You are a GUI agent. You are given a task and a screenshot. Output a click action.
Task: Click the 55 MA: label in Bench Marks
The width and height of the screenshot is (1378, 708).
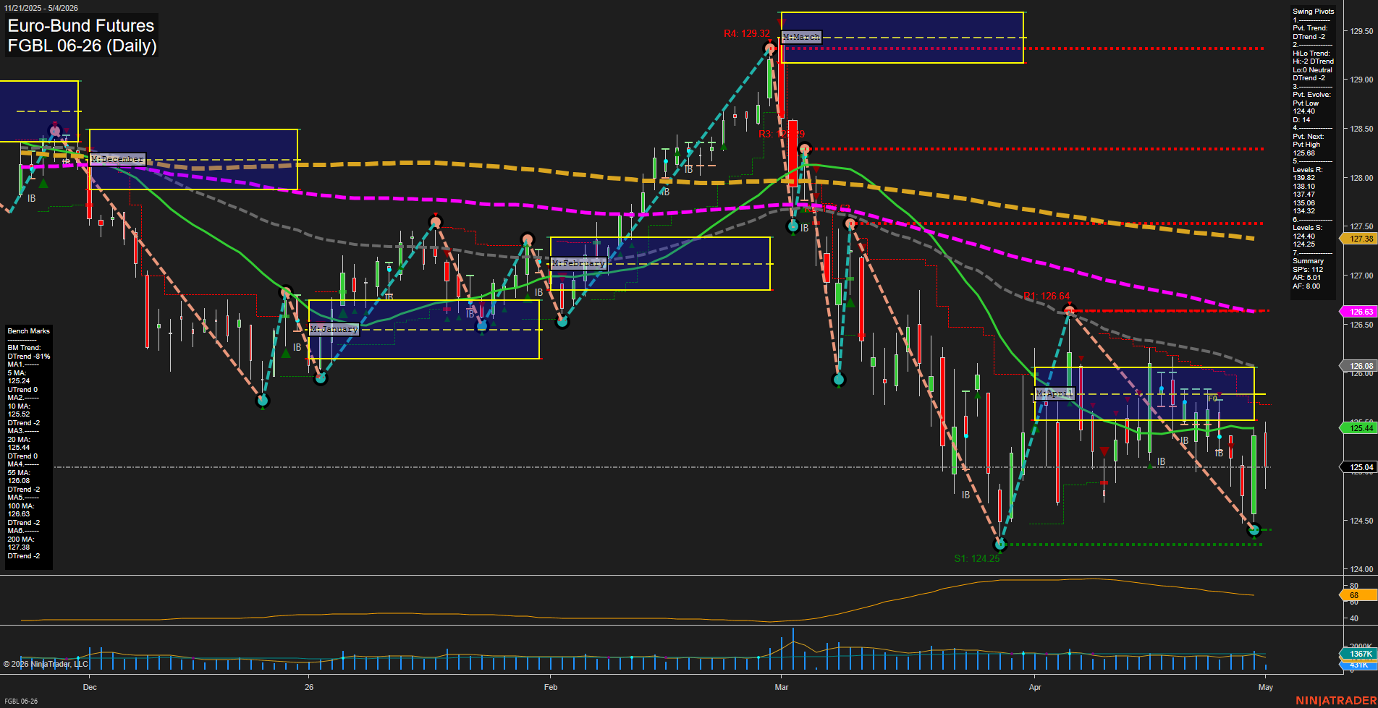coord(19,473)
